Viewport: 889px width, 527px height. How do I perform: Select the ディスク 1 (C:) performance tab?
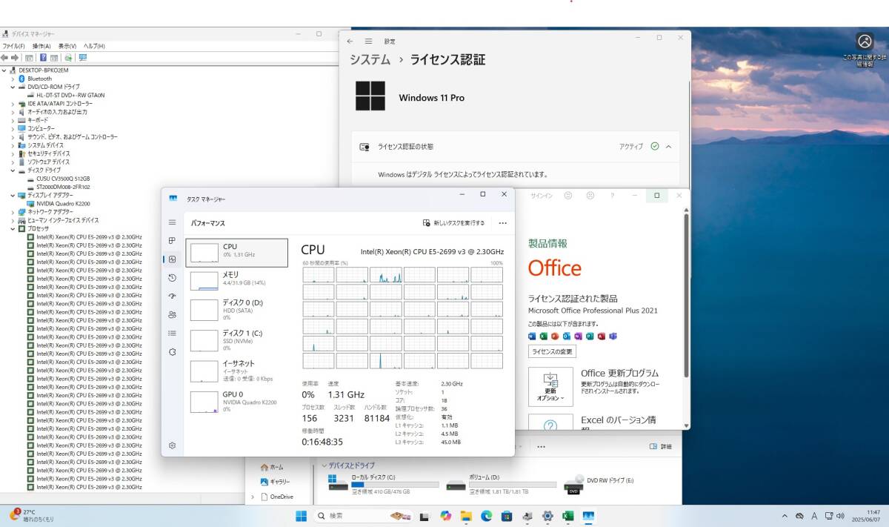pos(236,340)
